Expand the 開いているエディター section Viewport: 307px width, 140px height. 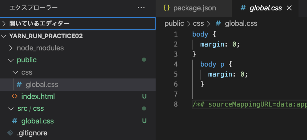pyautogui.click(x=78, y=24)
